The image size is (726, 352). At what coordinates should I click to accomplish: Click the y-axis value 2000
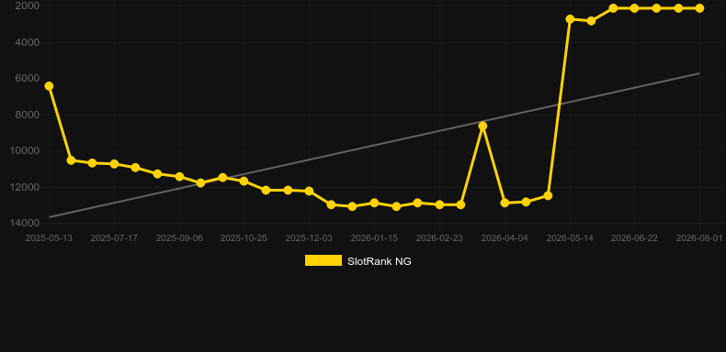pos(28,6)
